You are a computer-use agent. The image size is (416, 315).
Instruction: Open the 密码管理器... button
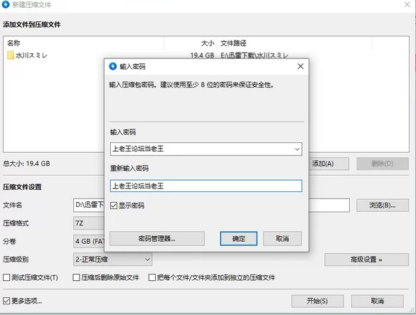point(156,239)
